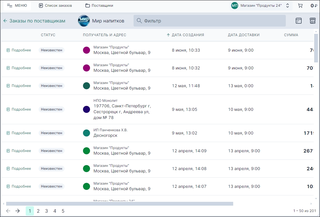Click the Фильтр search field
Image resolution: width=320 pixels, height=217 pixels.
coord(210,21)
